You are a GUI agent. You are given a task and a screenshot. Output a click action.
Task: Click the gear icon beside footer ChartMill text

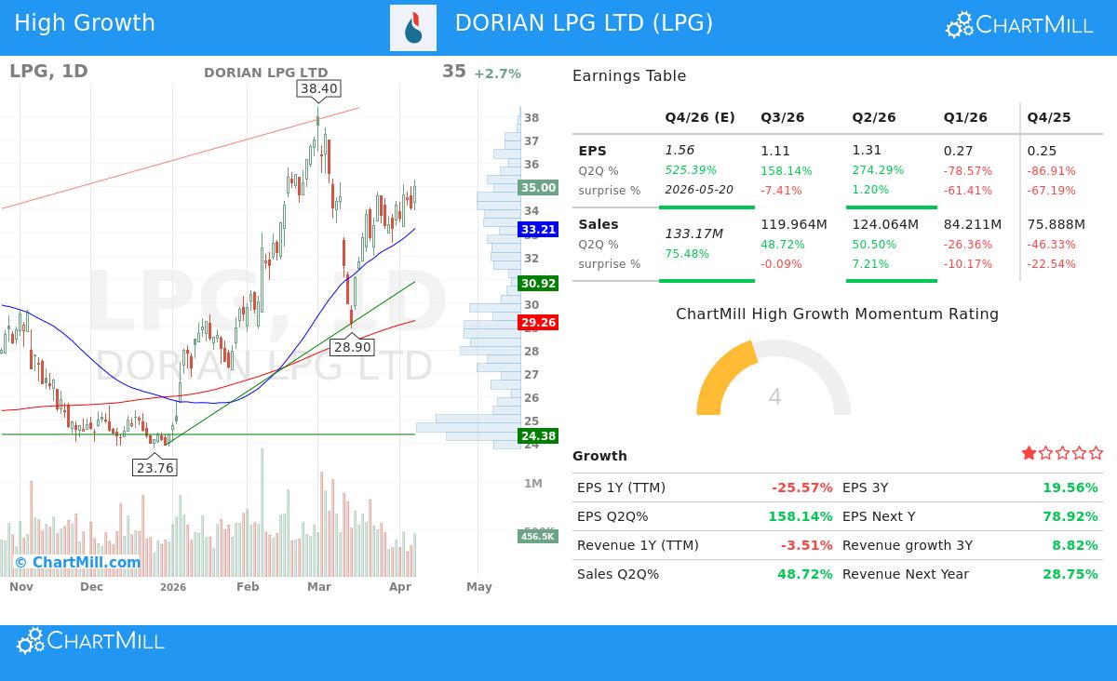31,640
